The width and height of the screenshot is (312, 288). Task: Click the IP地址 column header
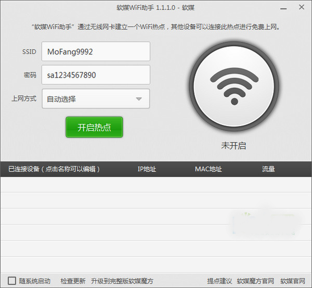[147, 169]
